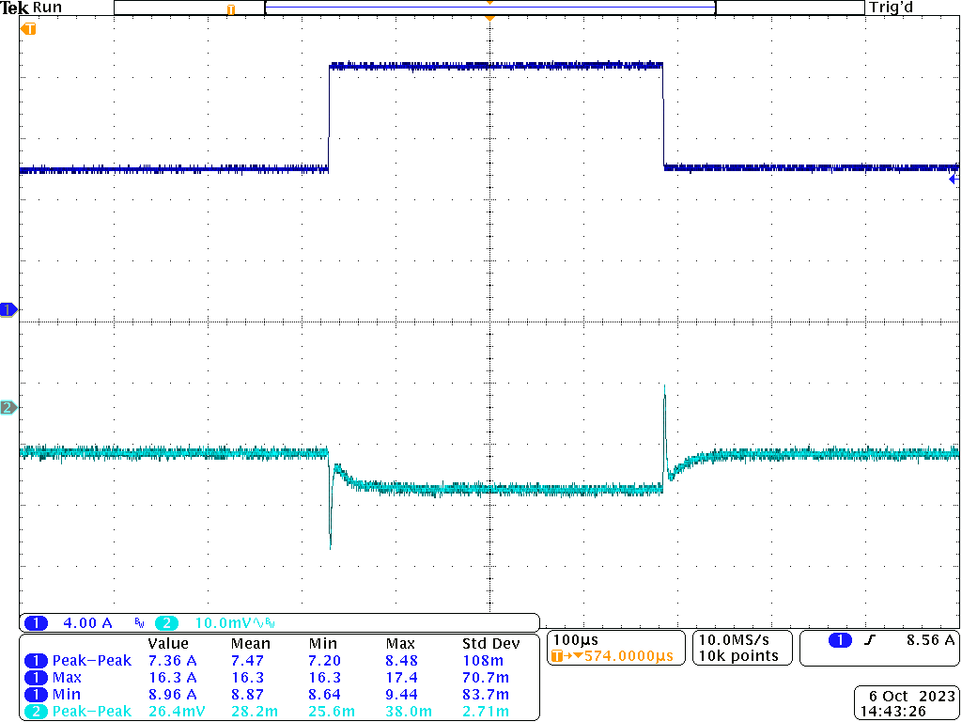The height and width of the screenshot is (722, 962).
Task: Select the Channel 2 marker icon
Action: [x=8, y=408]
